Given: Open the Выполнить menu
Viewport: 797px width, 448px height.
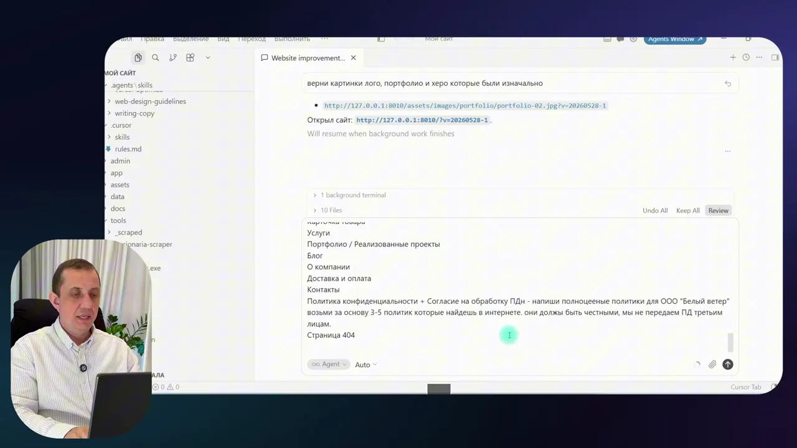Looking at the screenshot, I should [x=292, y=39].
